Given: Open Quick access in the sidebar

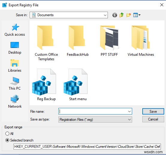Looking at the screenshot, I should (15, 30).
